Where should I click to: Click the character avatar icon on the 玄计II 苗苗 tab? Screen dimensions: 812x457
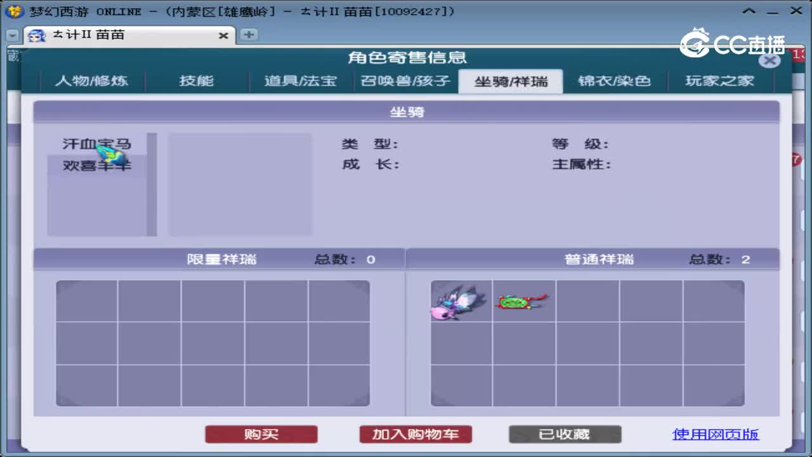(36, 36)
